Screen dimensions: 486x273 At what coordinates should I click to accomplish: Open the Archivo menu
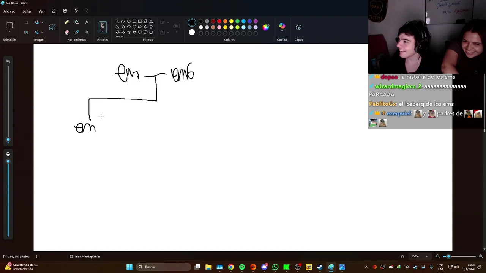tap(9, 11)
